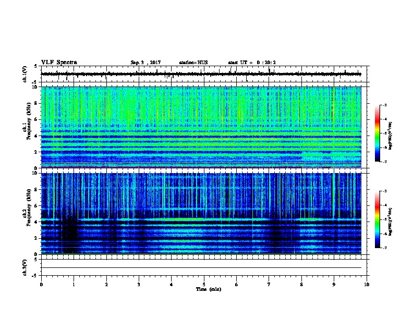This screenshot has height=319, width=413.
Task: Click the ch.2 spectrogram color scale bar
Action: [x=378, y=219]
